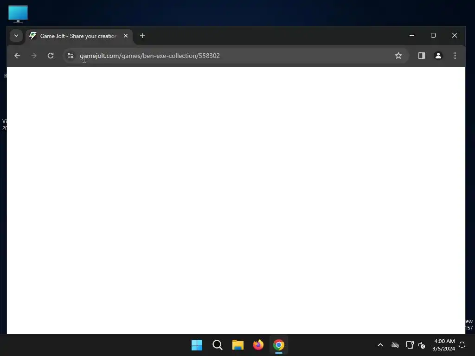Open Windows taskbar search
Image resolution: width=475 pixels, height=356 pixels.
pyautogui.click(x=218, y=345)
